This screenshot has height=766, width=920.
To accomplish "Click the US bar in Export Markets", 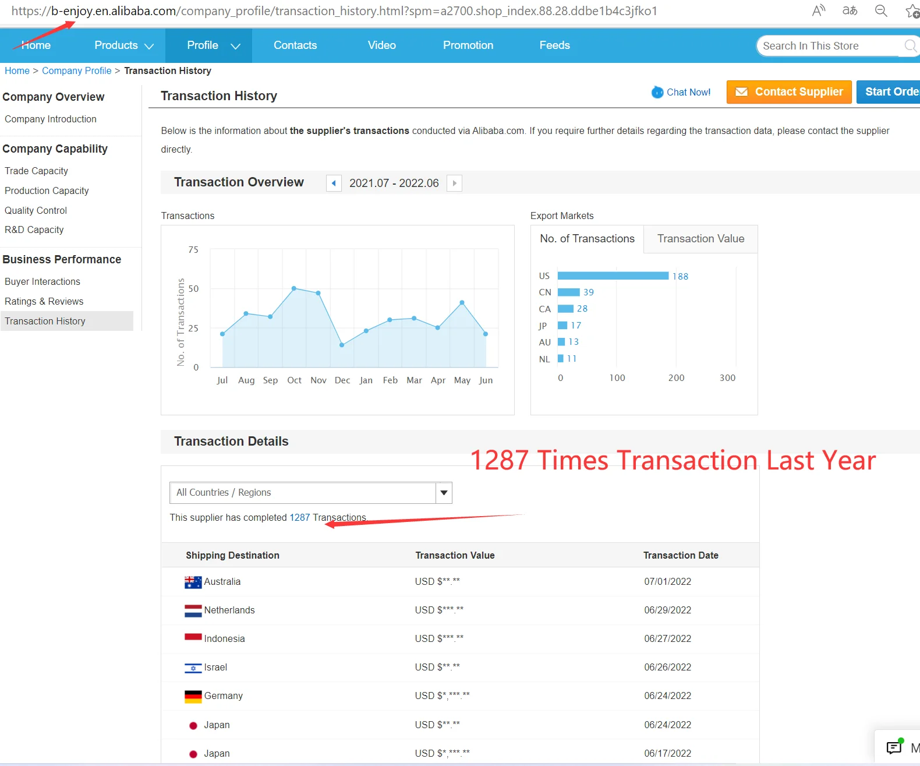I will coord(613,276).
